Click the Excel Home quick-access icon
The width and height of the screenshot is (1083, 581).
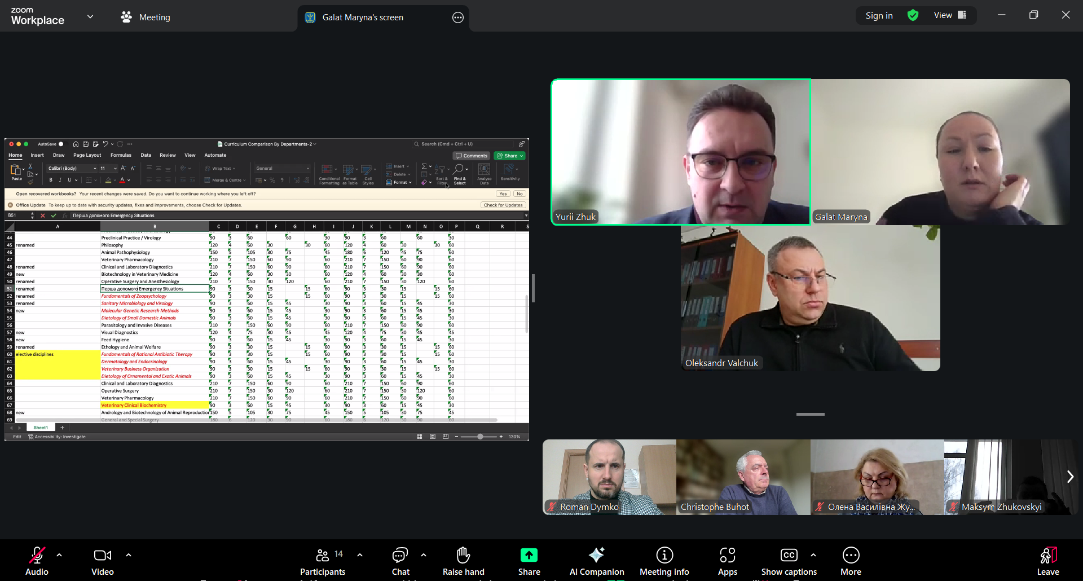pos(76,144)
